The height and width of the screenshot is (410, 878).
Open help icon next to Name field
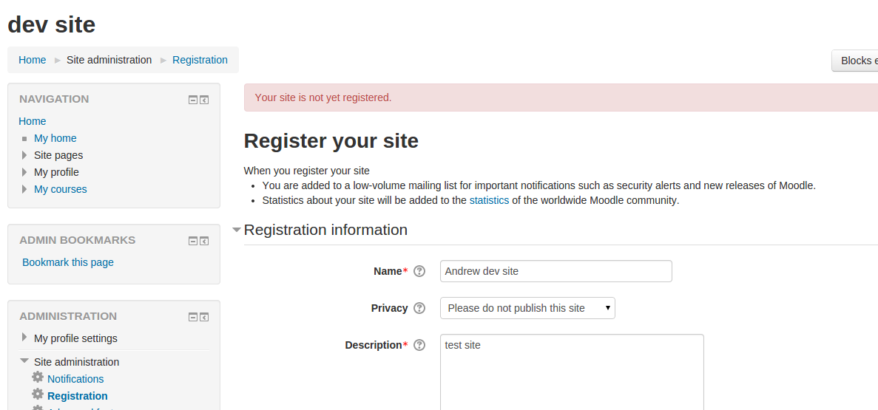419,271
